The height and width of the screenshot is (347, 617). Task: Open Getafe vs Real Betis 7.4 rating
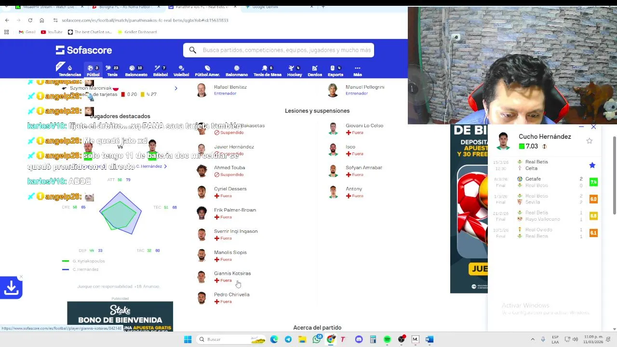(x=593, y=182)
